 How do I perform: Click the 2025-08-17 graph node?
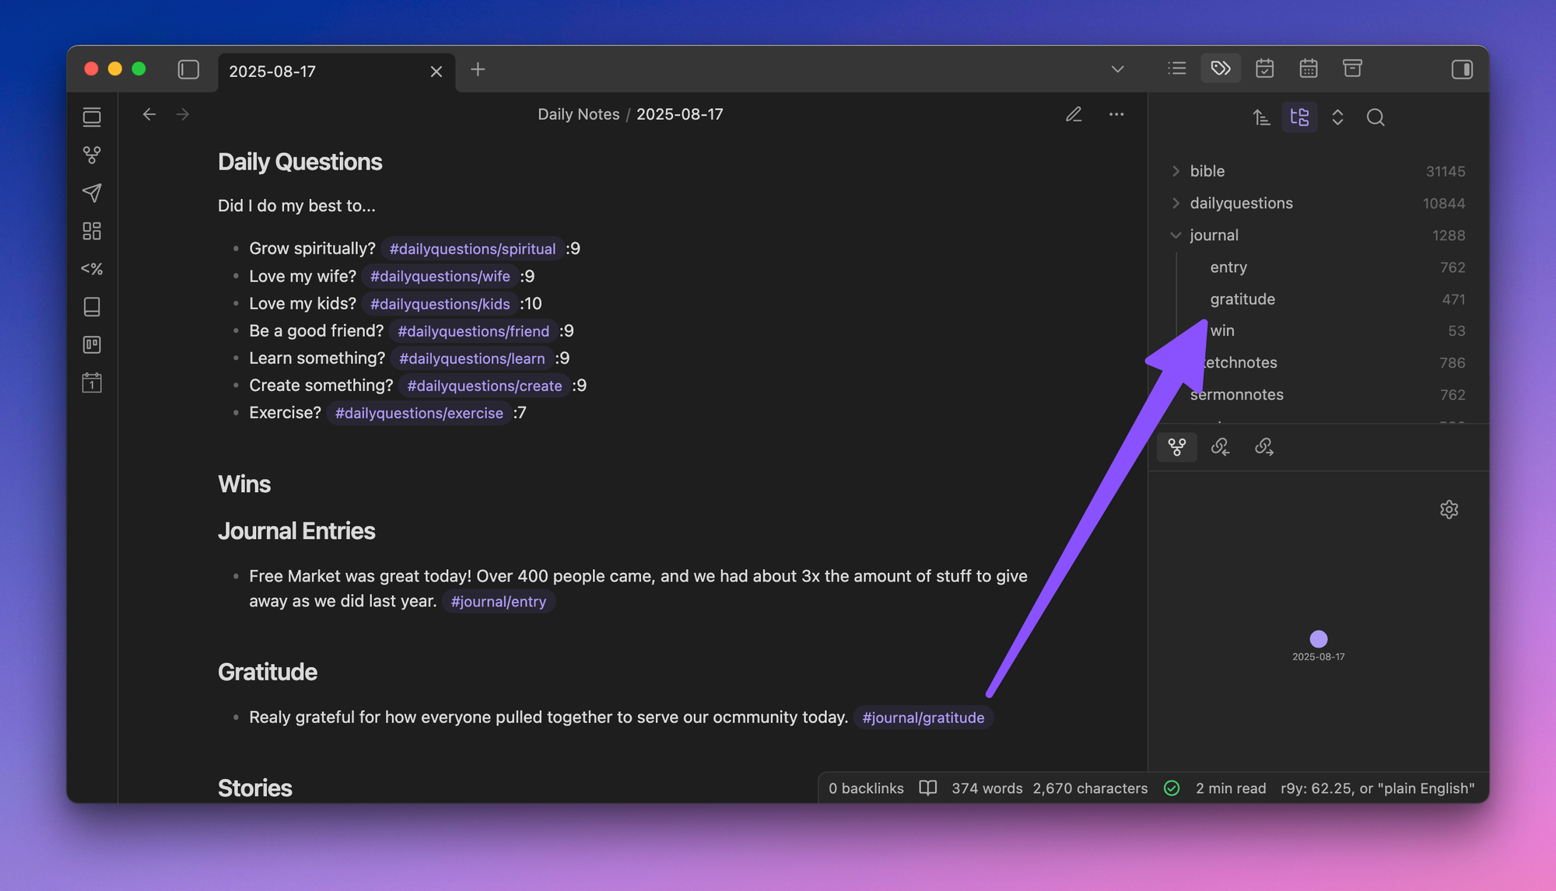click(x=1318, y=638)
